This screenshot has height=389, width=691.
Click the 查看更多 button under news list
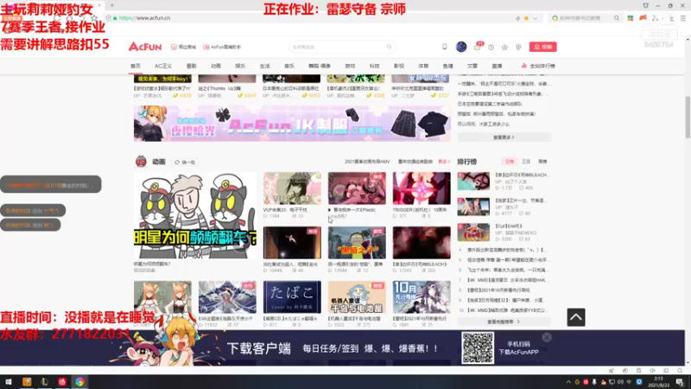point(504,137)
